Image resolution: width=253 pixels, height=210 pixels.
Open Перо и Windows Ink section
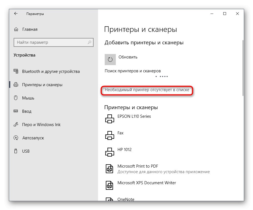click(41, 125)
